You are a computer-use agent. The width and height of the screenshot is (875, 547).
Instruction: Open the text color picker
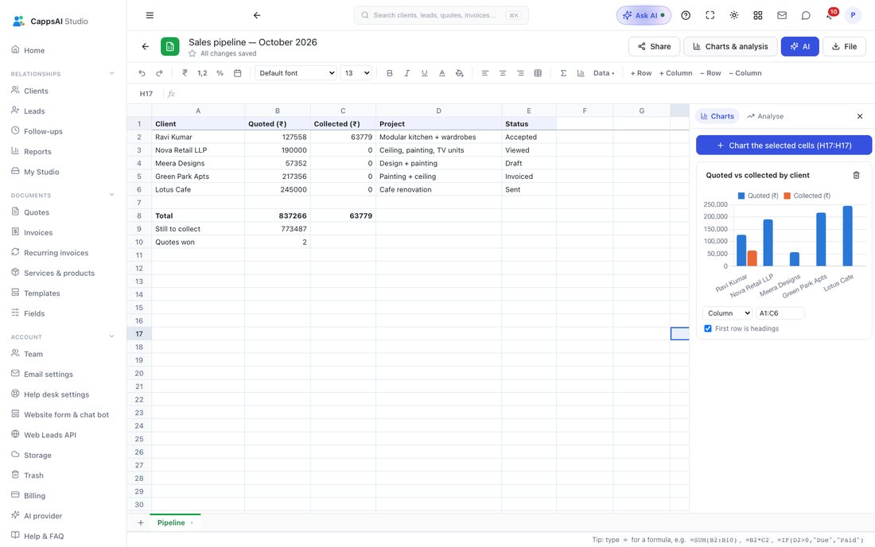click(442, 73)
